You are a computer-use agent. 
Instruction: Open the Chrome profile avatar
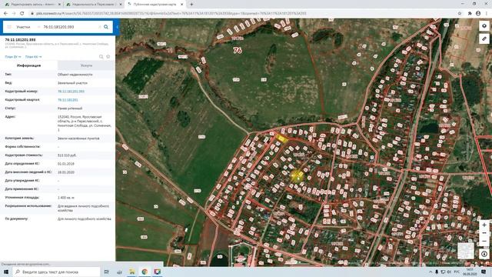(x=478, y=14)
